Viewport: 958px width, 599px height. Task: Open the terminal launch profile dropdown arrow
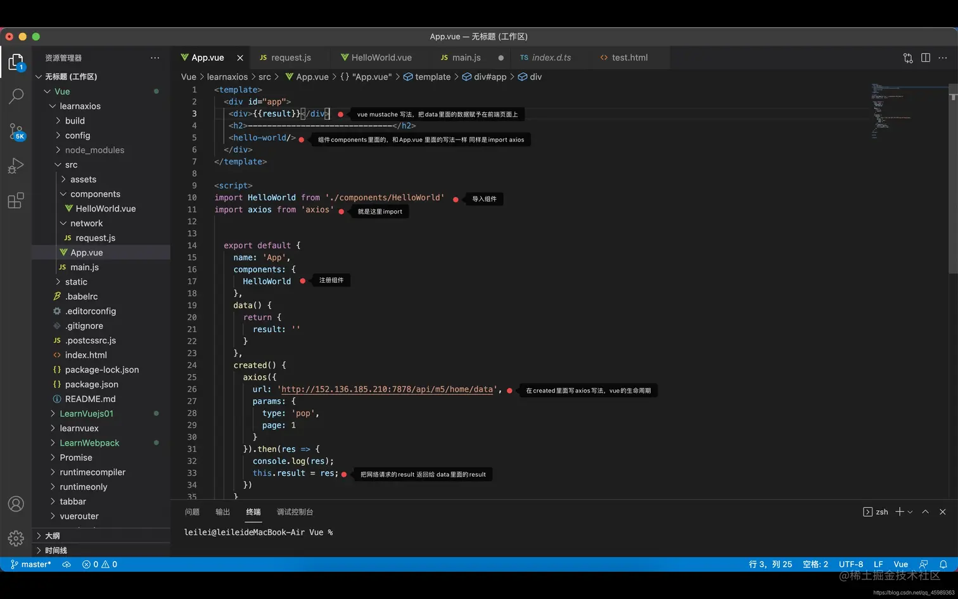(910, 512)
